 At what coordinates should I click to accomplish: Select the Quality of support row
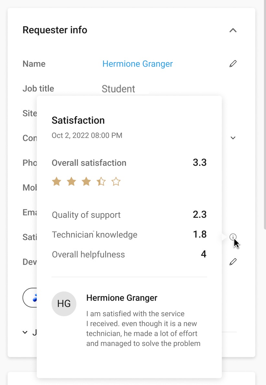(129, 215)
